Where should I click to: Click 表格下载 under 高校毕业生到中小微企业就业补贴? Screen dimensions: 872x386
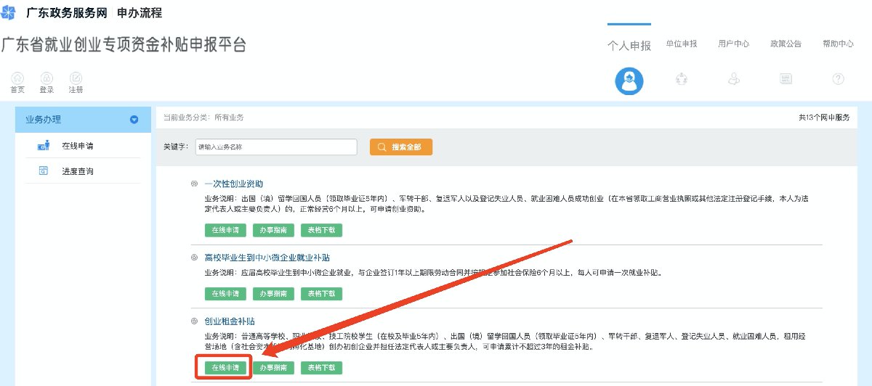click(x=321, y=294)
